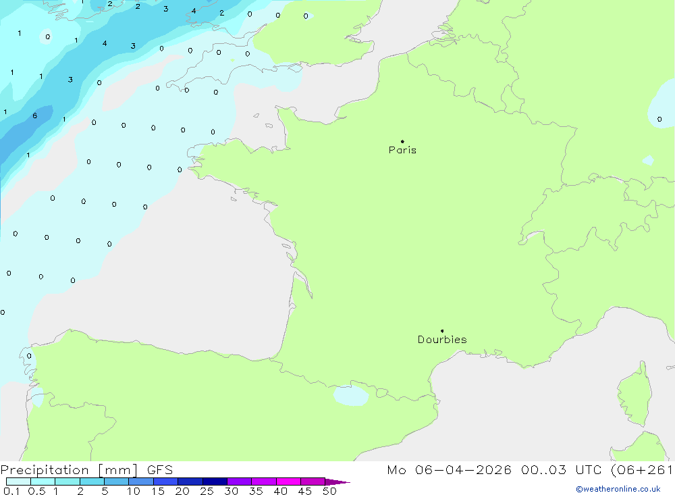Click the '25' legend scale value
The height and width of the screenshot is (495, 675).
pos(207,491)
